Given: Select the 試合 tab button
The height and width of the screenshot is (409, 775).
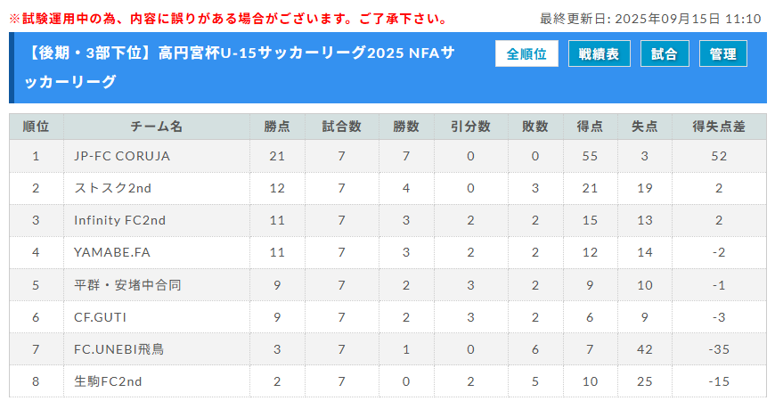Looking at the screenshot, I should point(664,54).
